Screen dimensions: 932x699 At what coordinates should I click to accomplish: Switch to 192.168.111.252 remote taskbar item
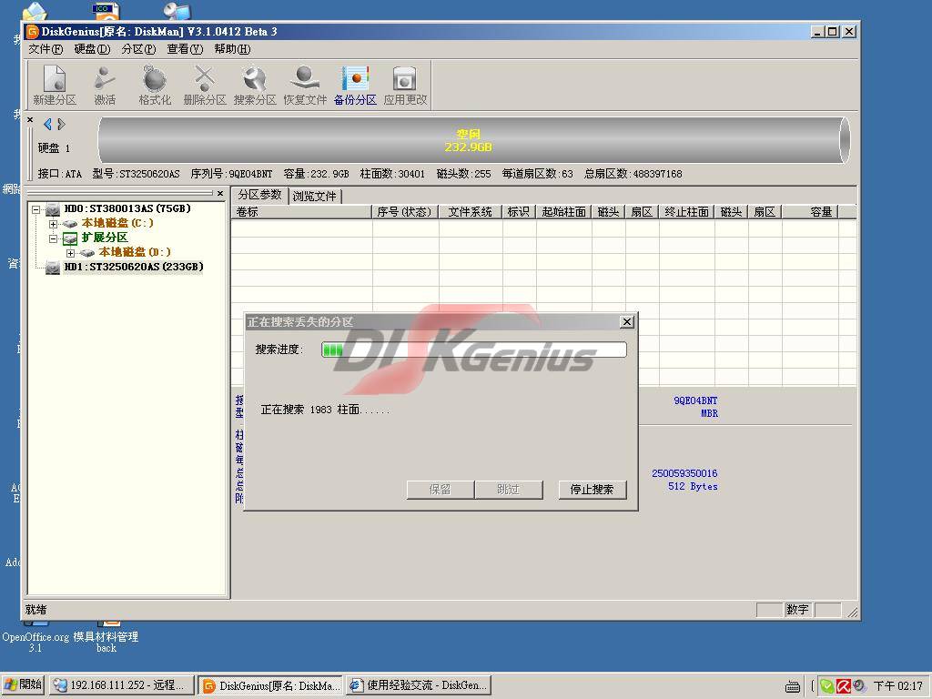(121, 685)
